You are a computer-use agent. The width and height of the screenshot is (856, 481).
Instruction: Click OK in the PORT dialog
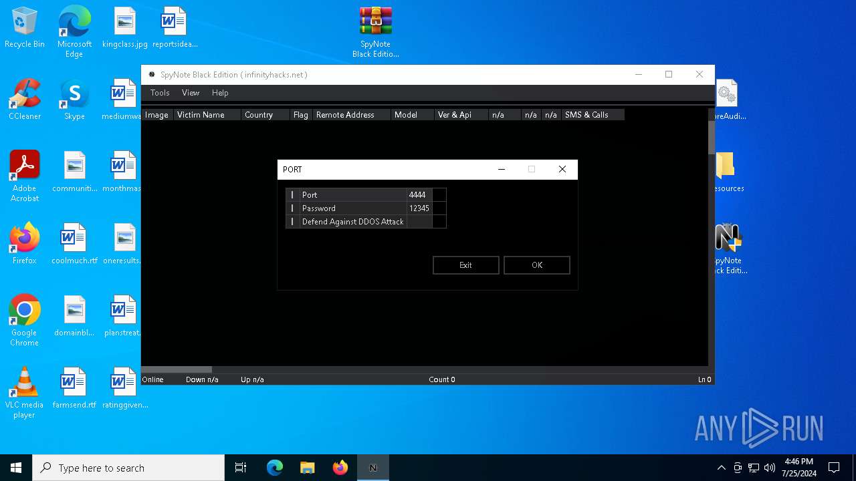537,265
